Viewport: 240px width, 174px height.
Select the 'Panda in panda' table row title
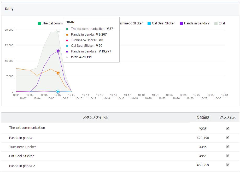21,138
